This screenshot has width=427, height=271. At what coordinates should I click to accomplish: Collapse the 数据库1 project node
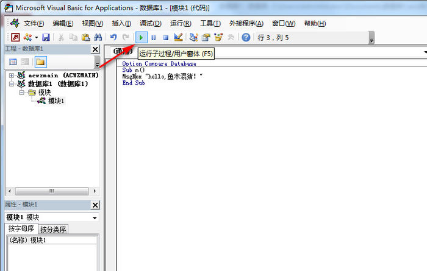12,84
